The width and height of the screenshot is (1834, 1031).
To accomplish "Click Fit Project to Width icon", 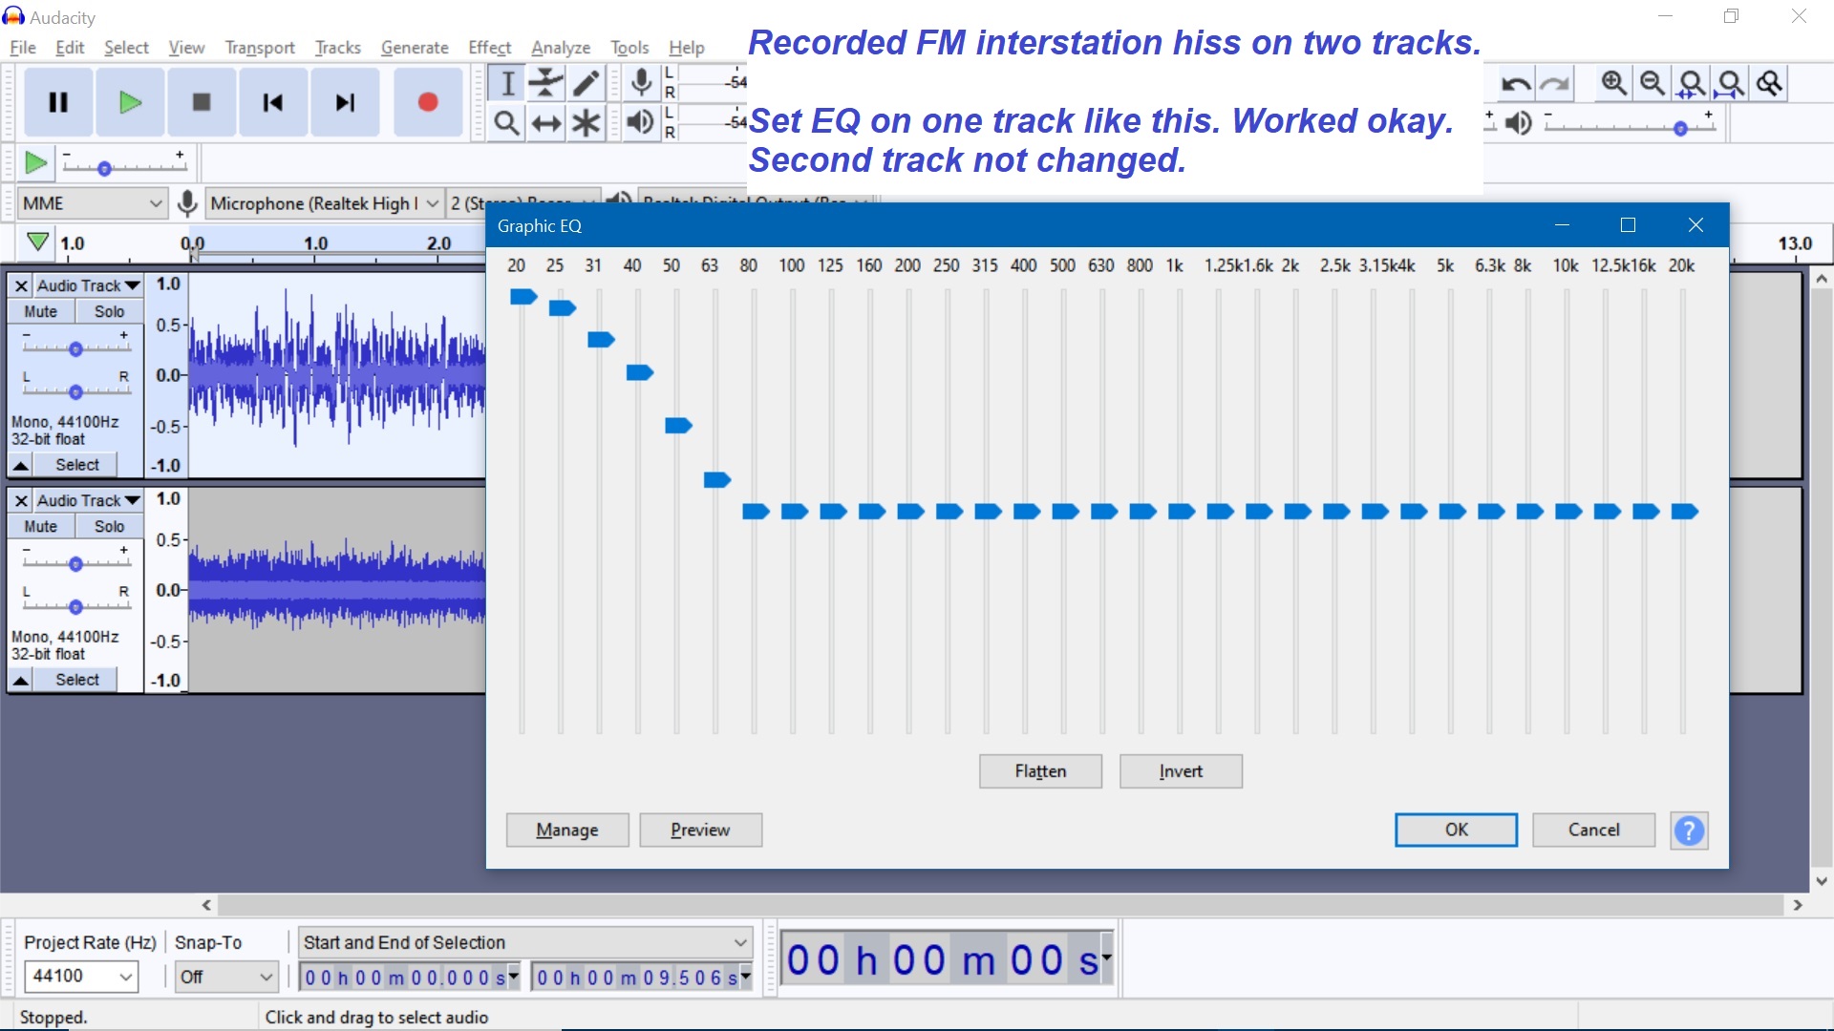I will tap(1731, 84).
